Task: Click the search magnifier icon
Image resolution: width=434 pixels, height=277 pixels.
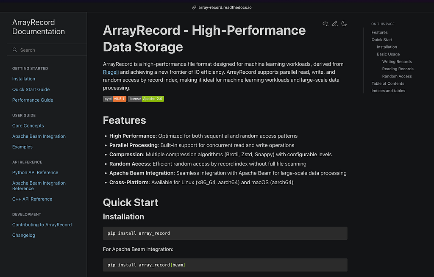Action: click(x=15, y=50)
